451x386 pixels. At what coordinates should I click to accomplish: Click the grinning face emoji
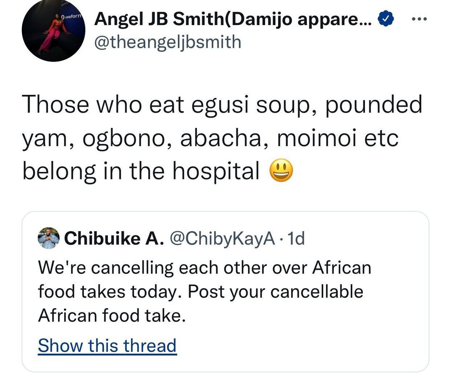pos(282,171)
